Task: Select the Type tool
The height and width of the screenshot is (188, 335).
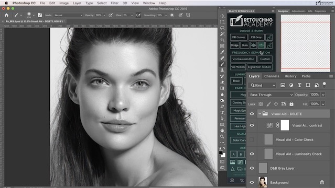Action: pyautogui.click(x=222, y=112)
